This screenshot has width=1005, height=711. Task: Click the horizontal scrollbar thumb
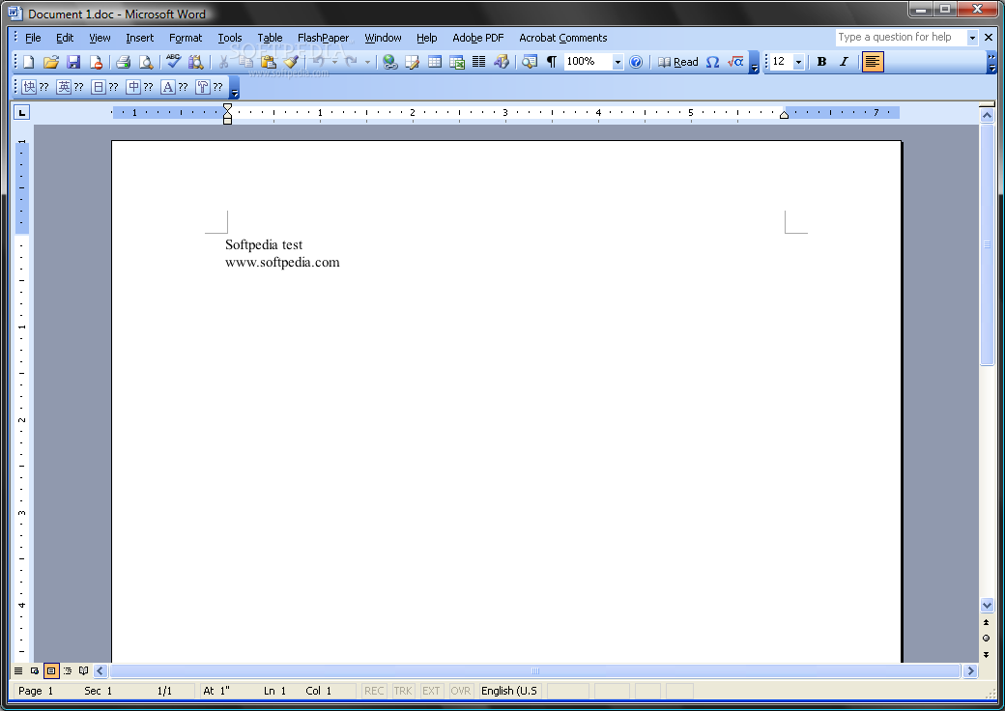tap(535, 670)
